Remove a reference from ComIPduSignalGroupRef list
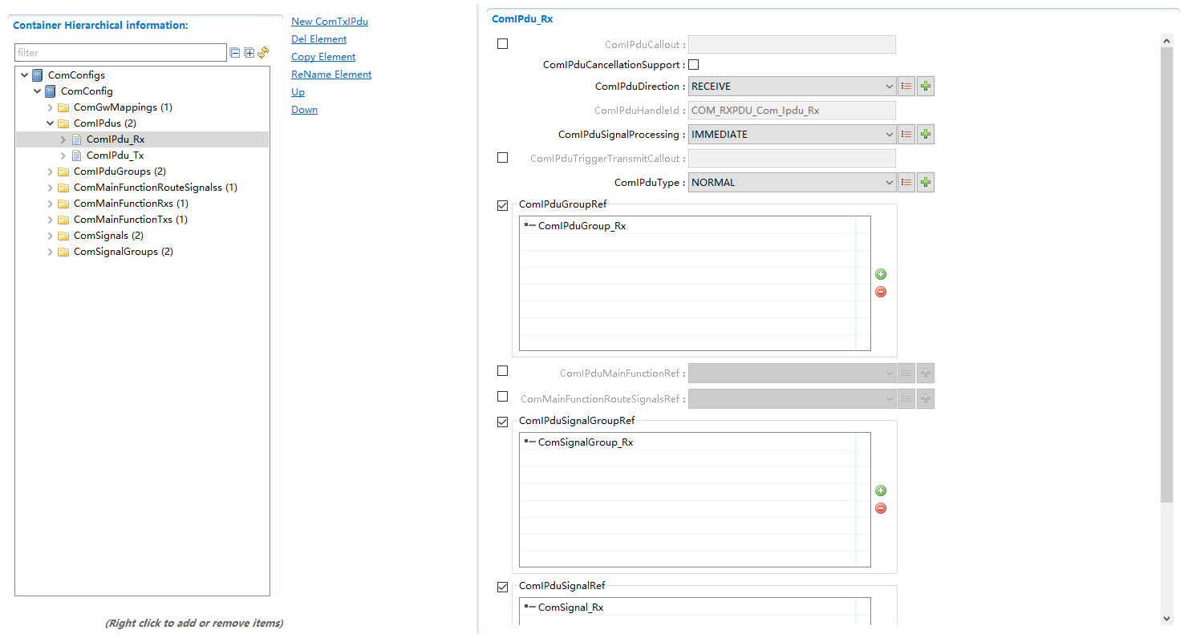1192x638 pixels. tap(881, 508)
